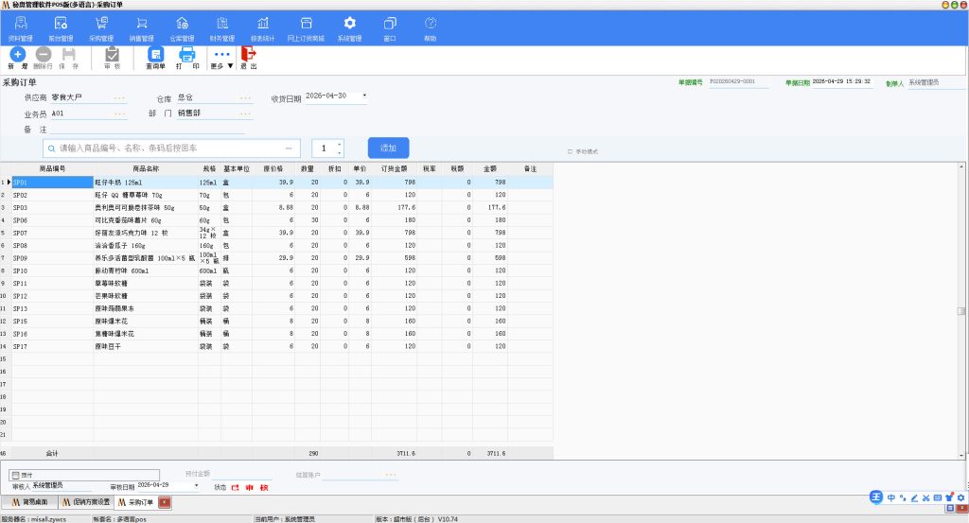This screenshot has width=969, height=523.
Task: Click the blue 添加 button
Action: click(388, 148)
